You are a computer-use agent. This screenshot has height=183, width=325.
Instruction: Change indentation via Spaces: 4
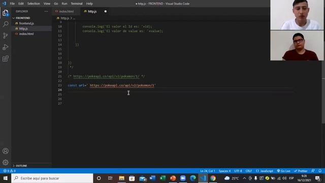tap(224, 171)
